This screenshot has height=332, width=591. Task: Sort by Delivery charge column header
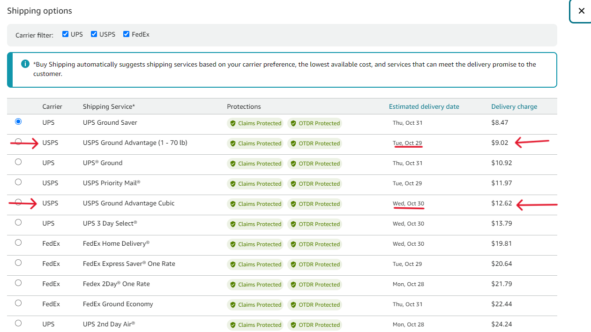point(514,106)
